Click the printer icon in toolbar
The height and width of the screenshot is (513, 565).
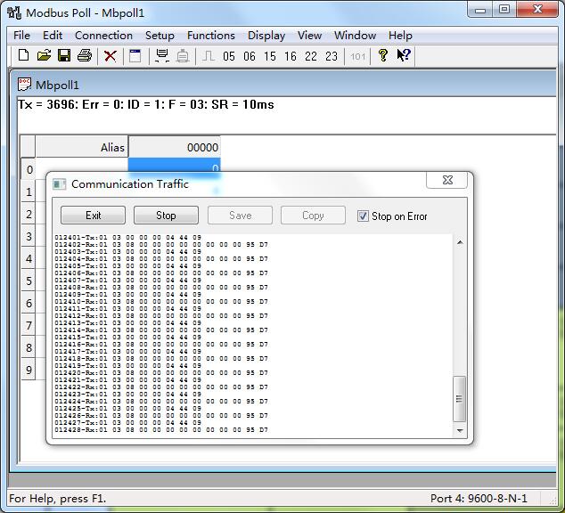[x=85, y=56]
